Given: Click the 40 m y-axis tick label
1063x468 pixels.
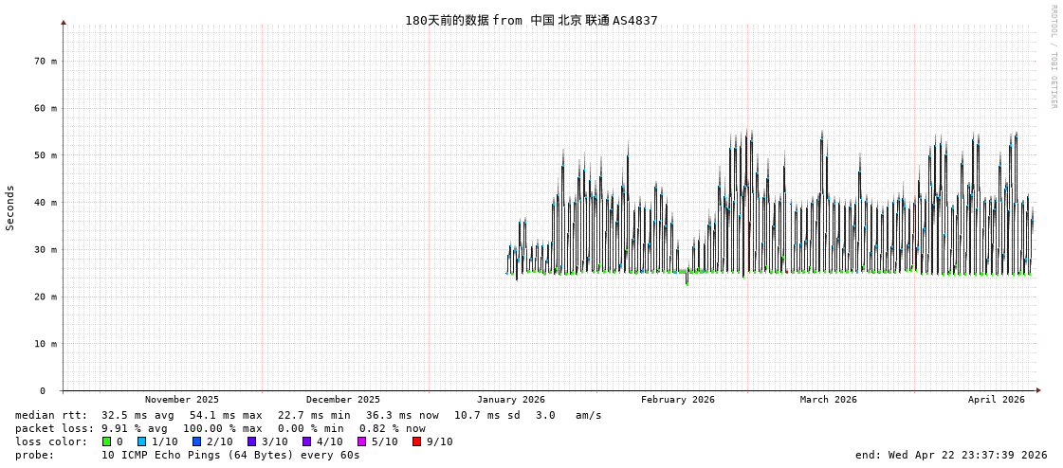Looking at the screenshot, I should (45, 203).
